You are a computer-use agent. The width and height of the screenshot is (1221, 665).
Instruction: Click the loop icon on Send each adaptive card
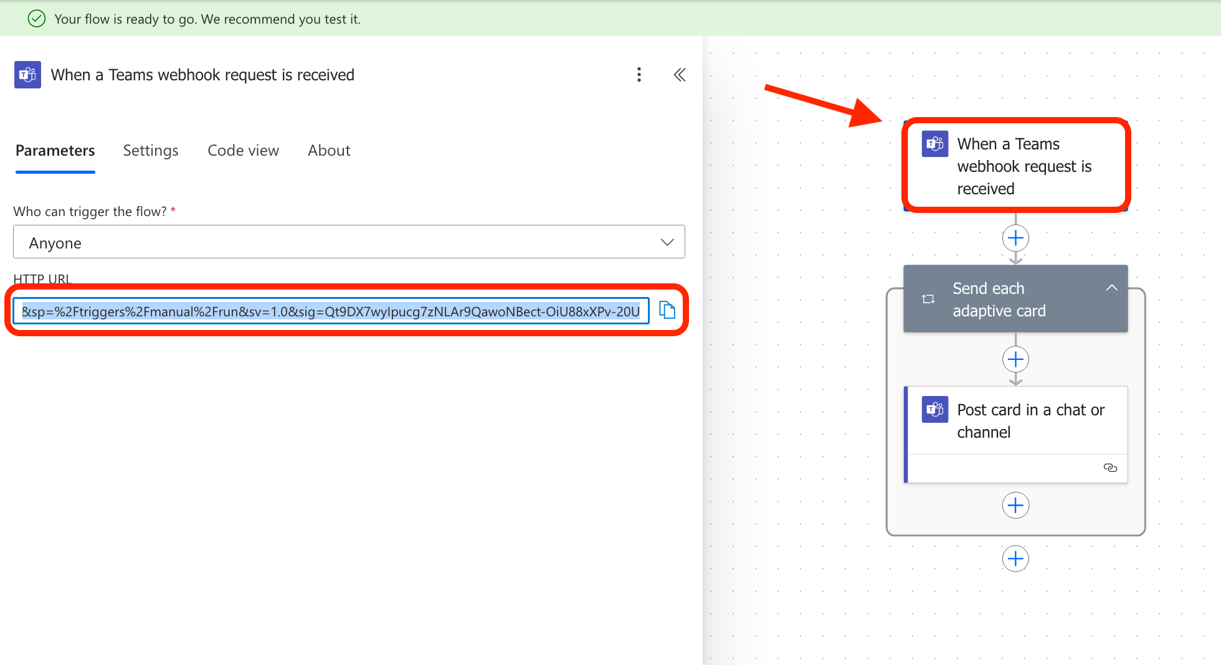(x=928, y=299)
